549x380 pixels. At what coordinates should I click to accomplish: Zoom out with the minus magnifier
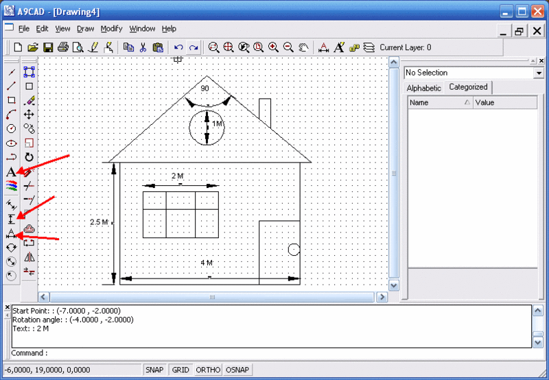tap(288, 47)
